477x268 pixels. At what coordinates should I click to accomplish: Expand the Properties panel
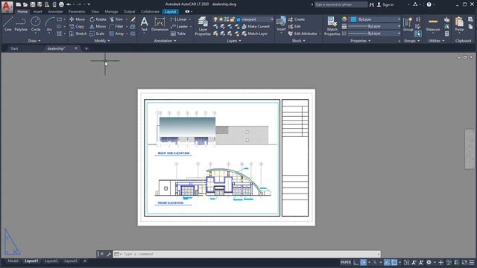[360, 41]
